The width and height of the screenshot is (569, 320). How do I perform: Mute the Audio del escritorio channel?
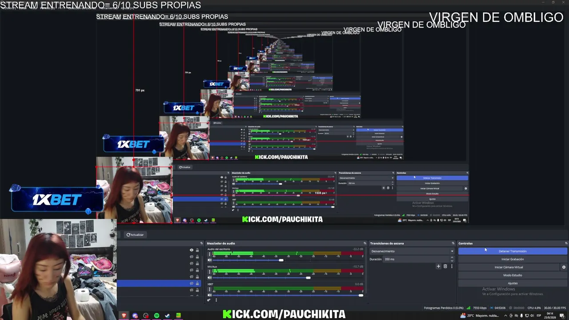tap(210, 260)
